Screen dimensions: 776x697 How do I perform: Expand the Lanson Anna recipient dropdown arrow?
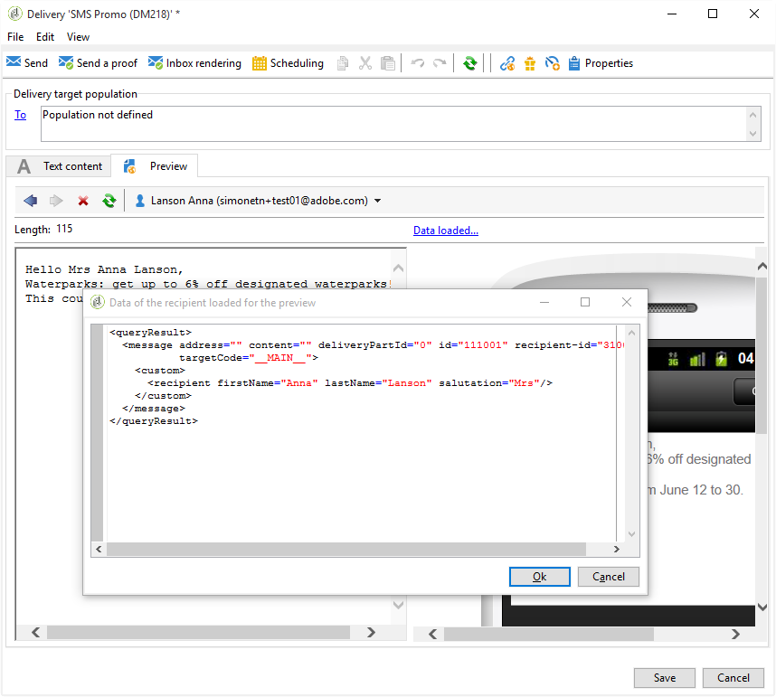point(378,201)
